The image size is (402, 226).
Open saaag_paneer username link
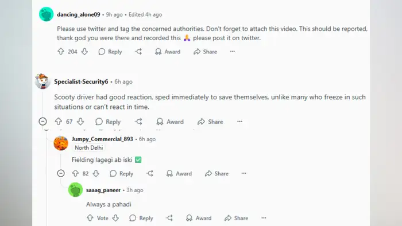103,190
